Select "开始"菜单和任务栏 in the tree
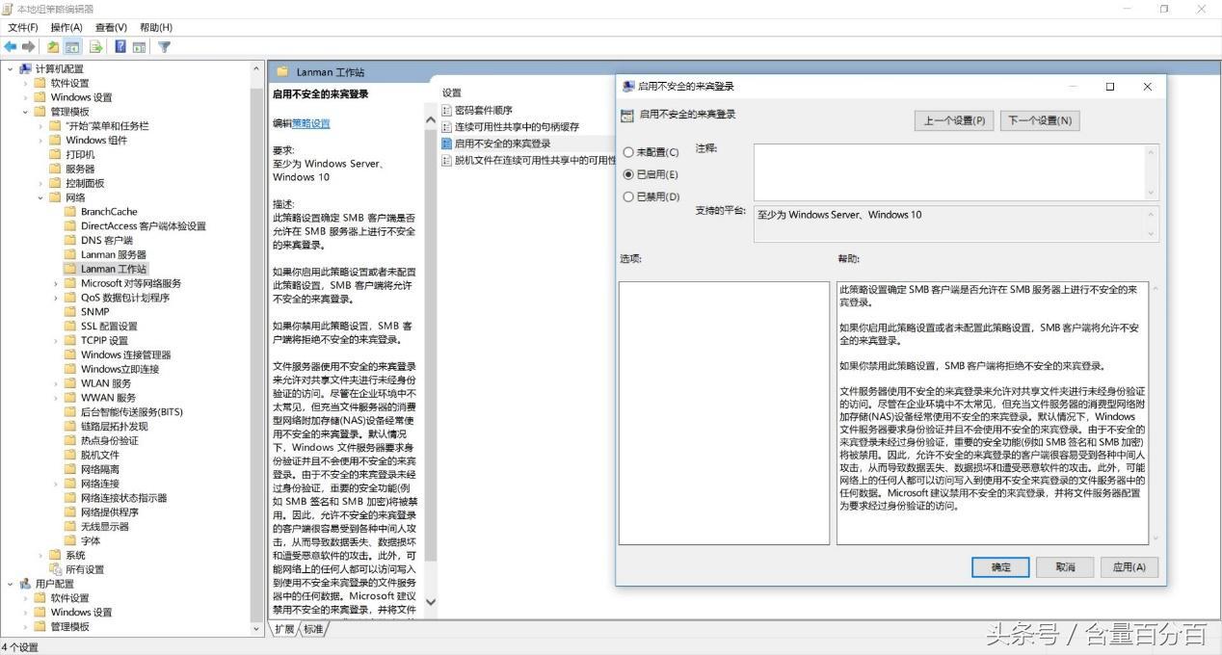 (107, 126)
